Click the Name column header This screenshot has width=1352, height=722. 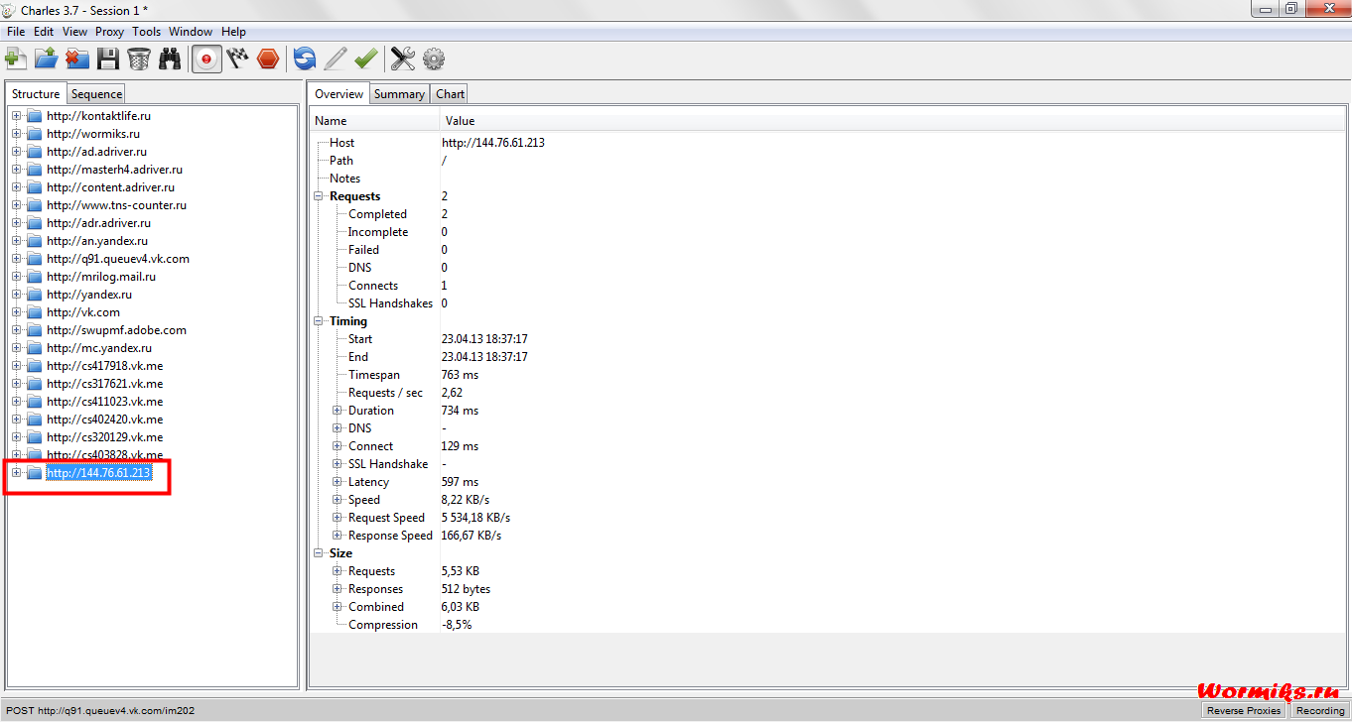click(x=375, y=121)
